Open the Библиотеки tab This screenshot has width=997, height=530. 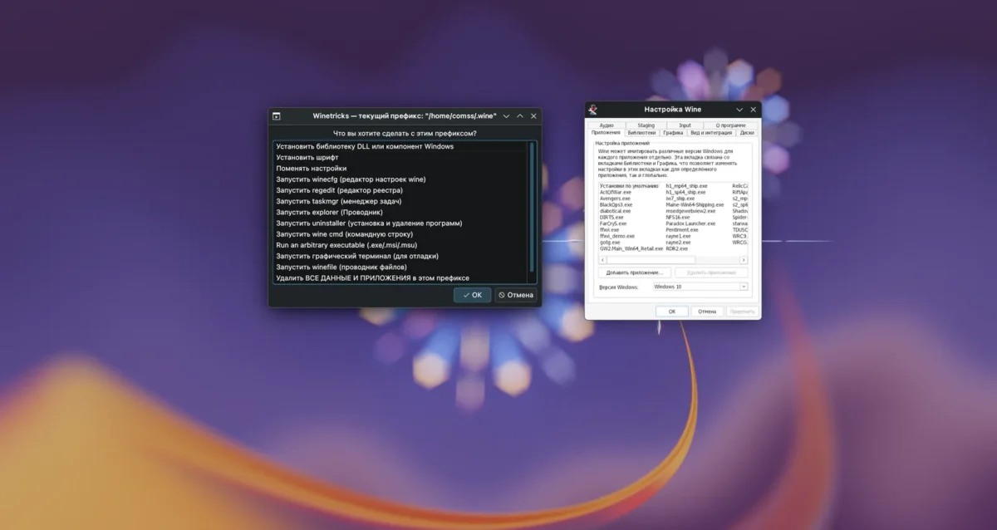coord(641,132)
